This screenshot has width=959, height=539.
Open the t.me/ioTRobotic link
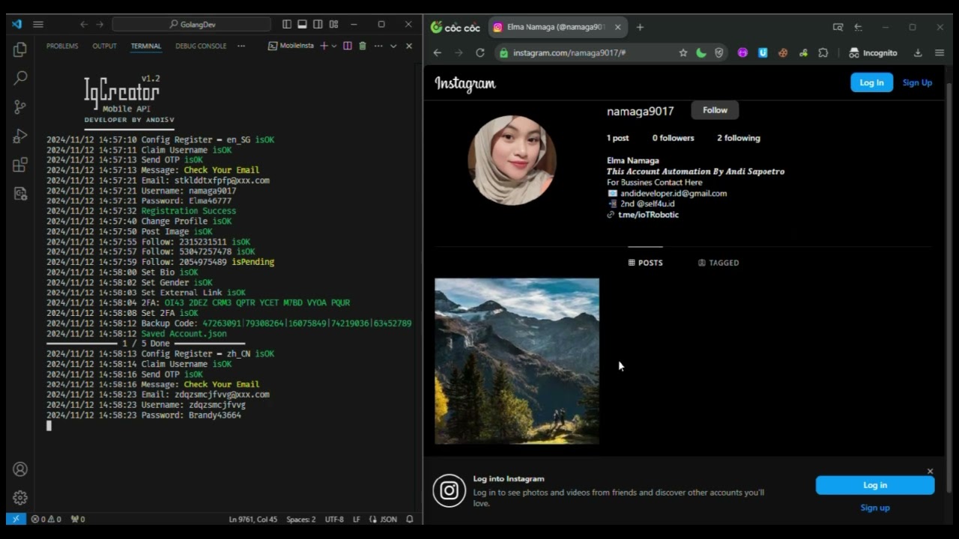pos(648,215)
